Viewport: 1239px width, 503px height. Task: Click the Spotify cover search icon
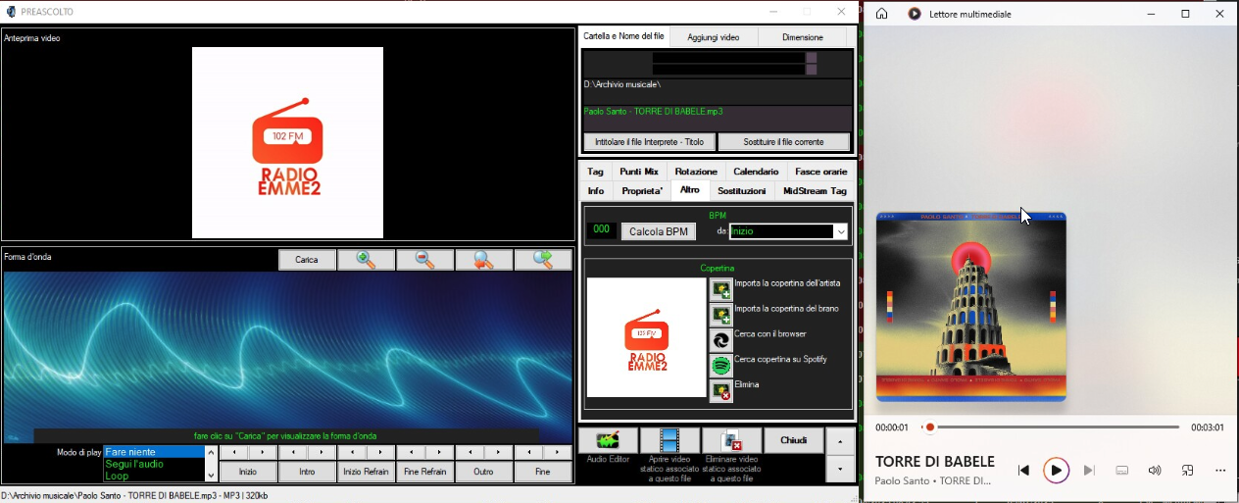click(720, 366)
